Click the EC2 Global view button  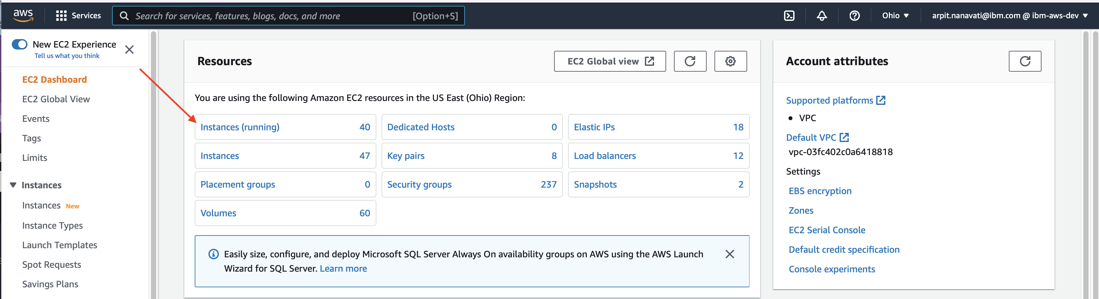click(610, 61)
